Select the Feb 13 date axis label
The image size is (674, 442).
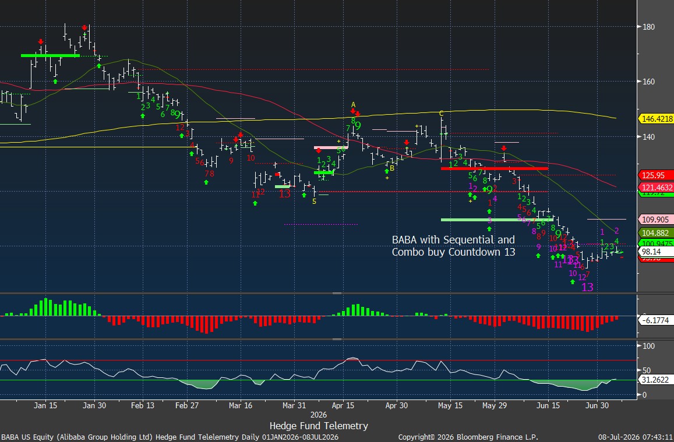point(143,405)
